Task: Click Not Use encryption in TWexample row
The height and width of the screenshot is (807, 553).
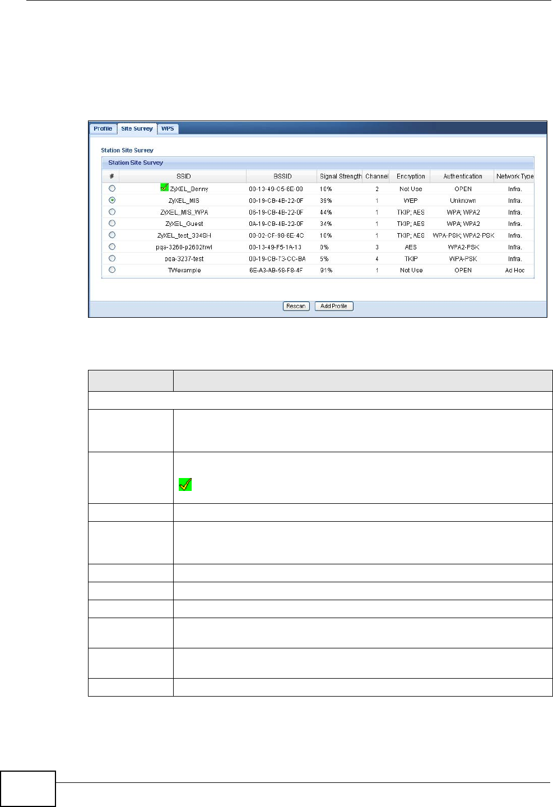Action: coord(411,270)
